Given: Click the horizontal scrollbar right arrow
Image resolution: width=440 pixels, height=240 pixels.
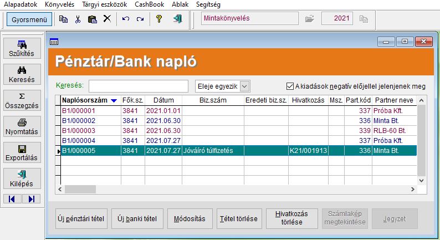Looking at the screenshot, I should point(412,189).
